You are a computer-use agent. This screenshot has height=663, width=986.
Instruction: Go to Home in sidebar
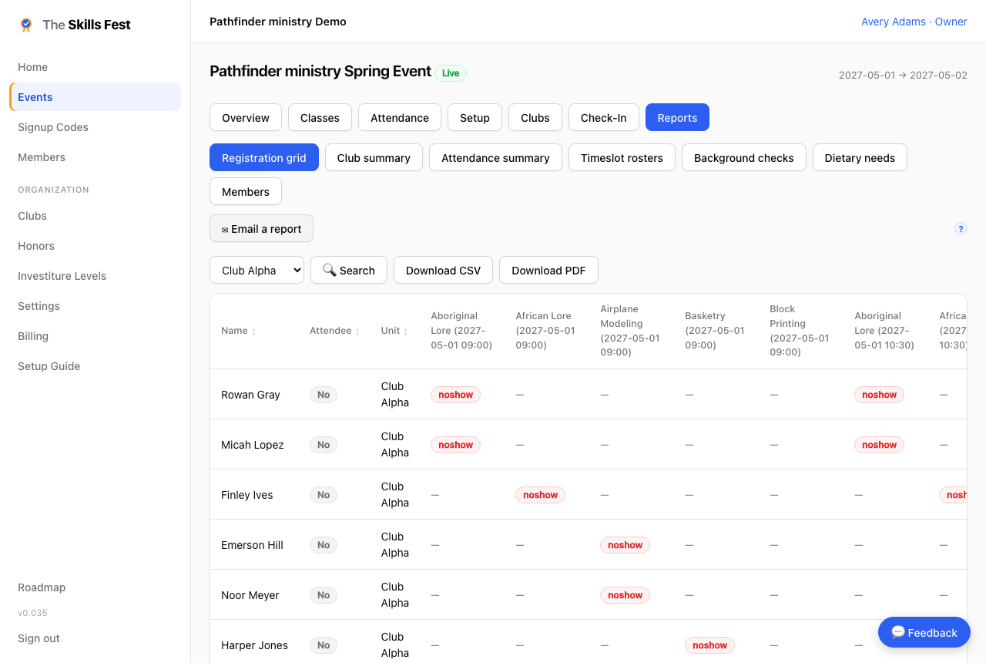click(x=95, y=67)
